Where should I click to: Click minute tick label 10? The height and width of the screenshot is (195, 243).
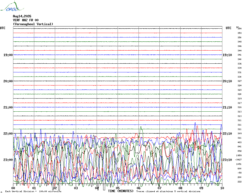(x=222, y=188)
